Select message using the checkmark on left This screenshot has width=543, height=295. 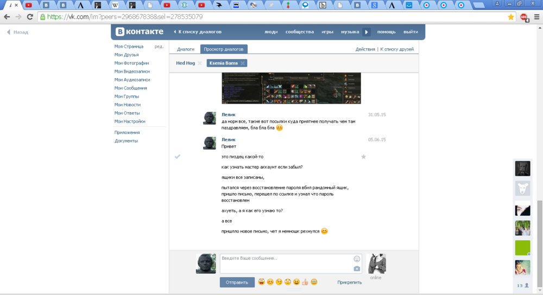tap(177, 157)
